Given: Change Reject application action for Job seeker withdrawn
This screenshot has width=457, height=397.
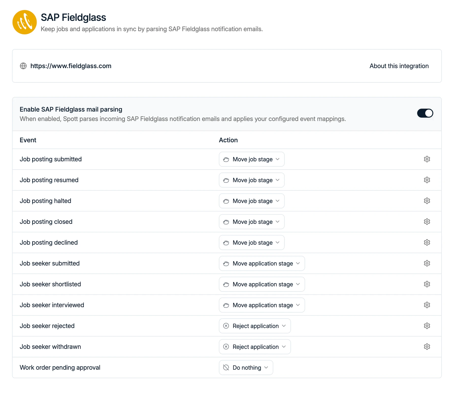Looking at the screenshot, I should [255, 347].
